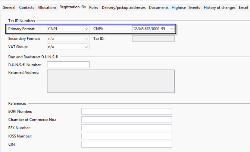The width and height of the screenshot is (250, 152).
Task: Switch to the General tab
Action: pyautogui.click(x=9, y=7)
